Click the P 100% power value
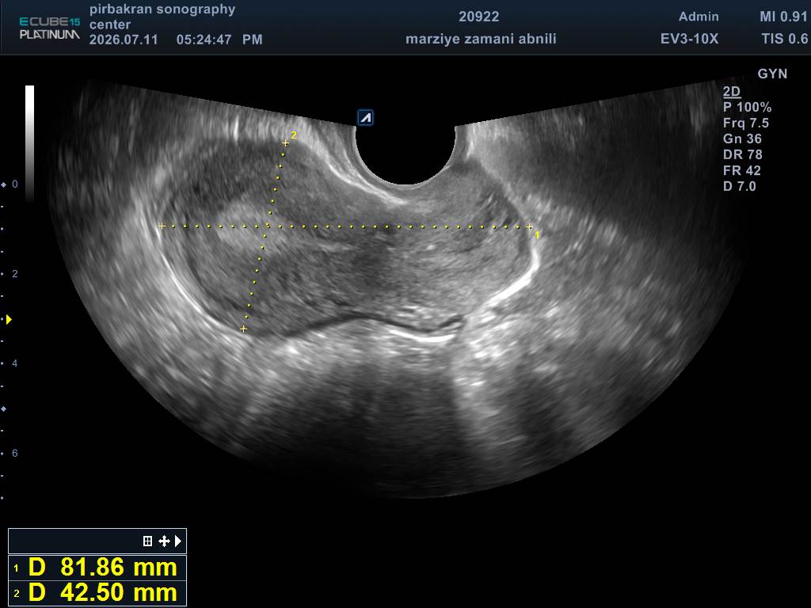The image size is (811, 608). click(747, 108)
